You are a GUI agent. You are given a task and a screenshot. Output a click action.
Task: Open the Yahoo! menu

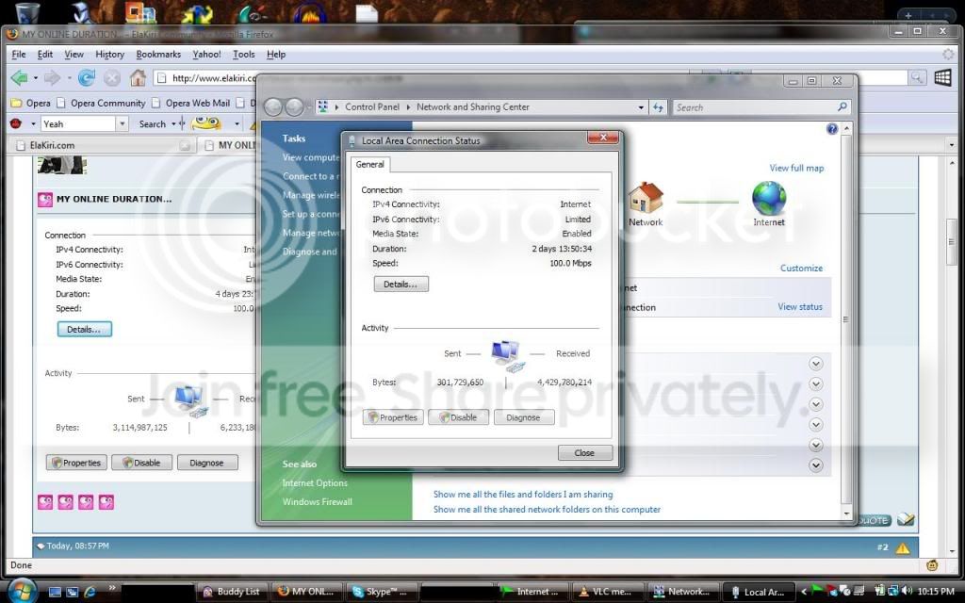coord(206,54)
